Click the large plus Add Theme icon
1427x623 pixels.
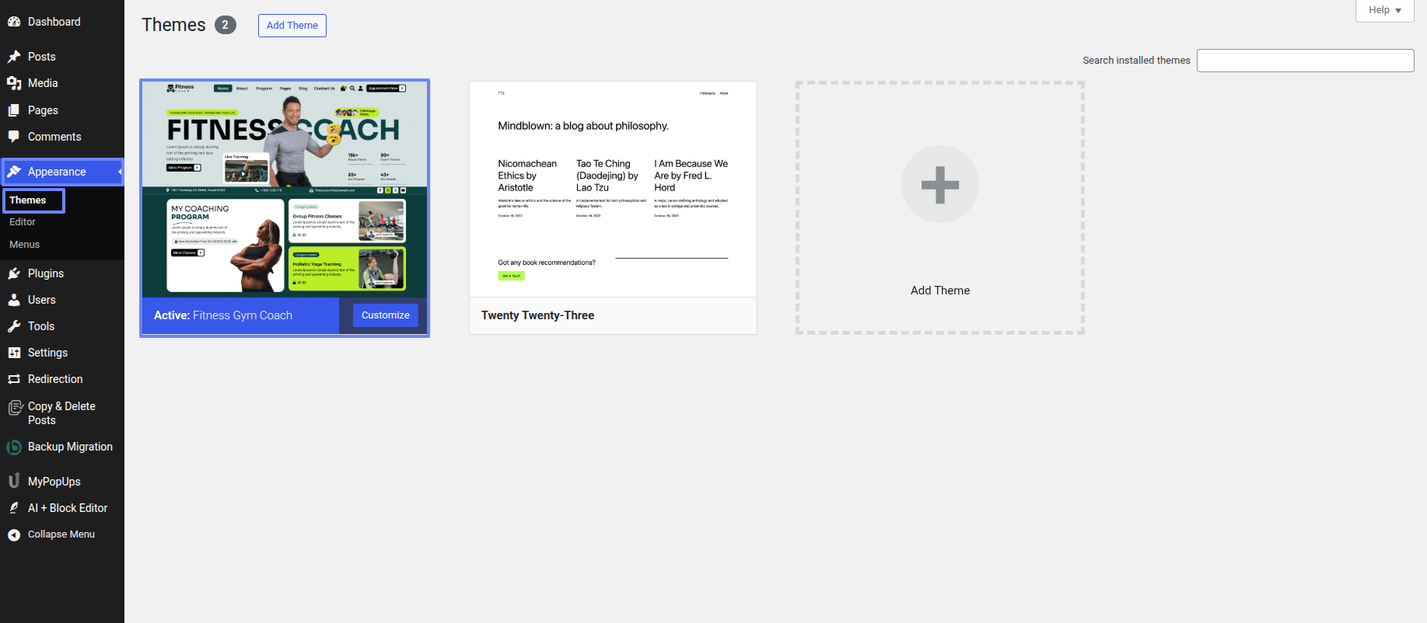(939, 185)
